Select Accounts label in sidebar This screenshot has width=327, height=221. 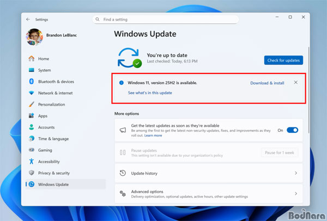46,127
